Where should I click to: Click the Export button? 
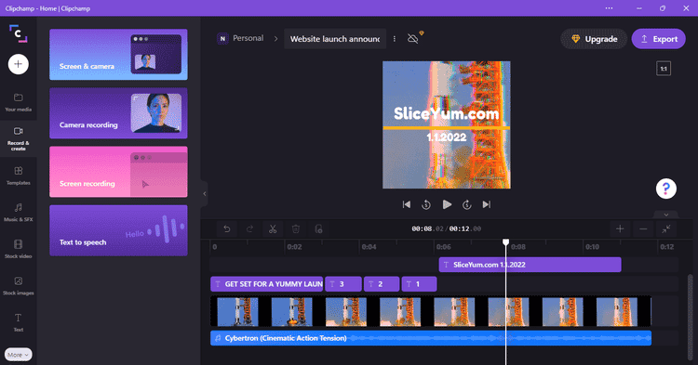(x=658, y=39)
